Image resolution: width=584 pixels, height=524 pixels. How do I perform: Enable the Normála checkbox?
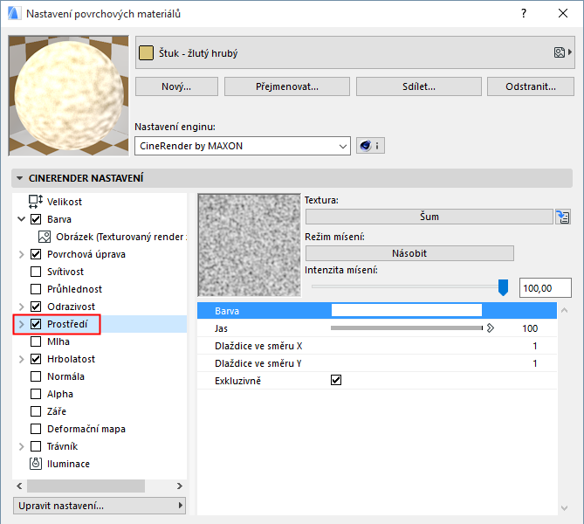[x=36, y=376]
